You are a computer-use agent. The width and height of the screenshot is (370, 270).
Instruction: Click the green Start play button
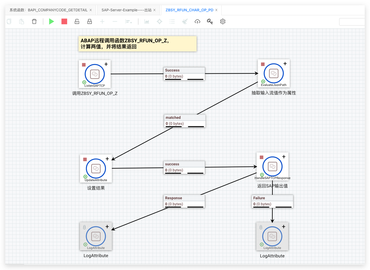point(51,22)
